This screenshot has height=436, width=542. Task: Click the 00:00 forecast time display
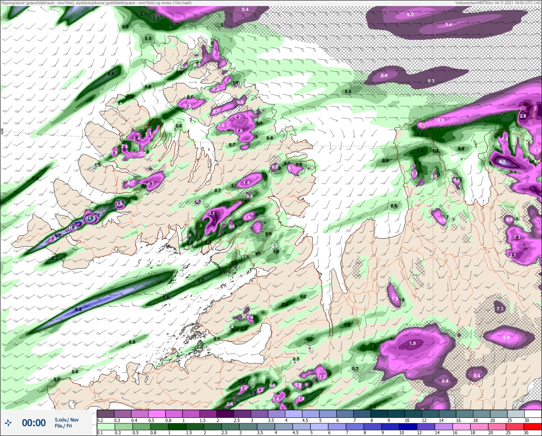[34, 422]
